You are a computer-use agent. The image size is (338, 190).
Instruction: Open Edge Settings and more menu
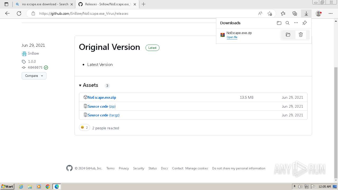(331, 13)
